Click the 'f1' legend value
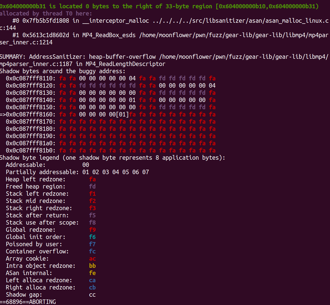 click(92, 194)
